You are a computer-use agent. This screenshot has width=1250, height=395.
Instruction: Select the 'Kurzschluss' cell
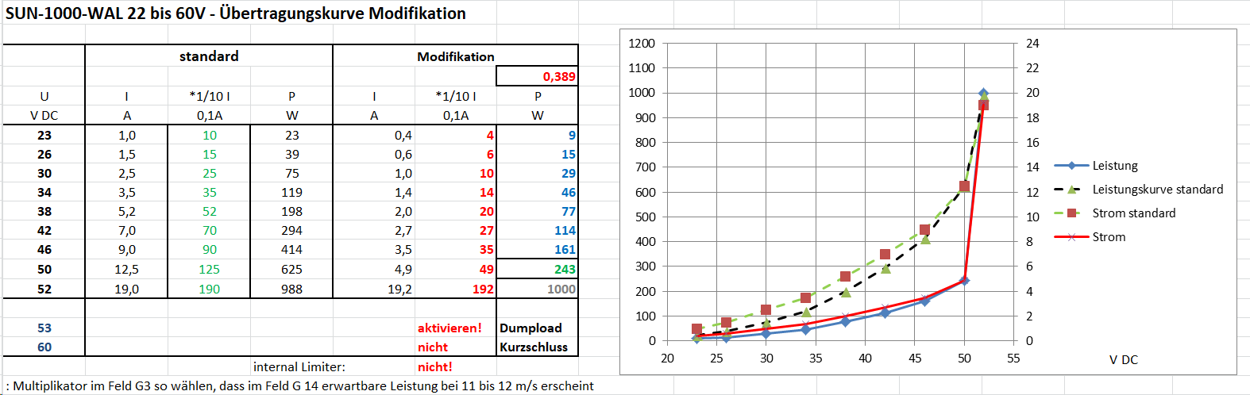(x=534, y=347)
